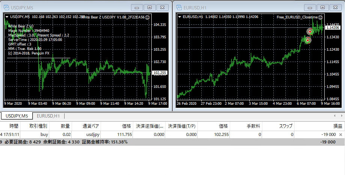Close the usdjpy buy order with the x

(x=340, y=134)
